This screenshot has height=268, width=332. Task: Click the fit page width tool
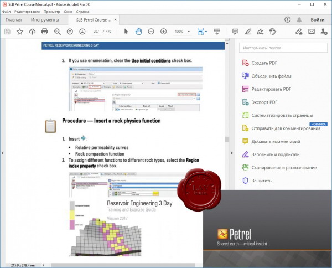pos(200,32)
